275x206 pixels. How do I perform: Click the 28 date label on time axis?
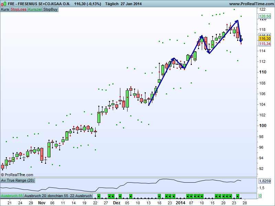[x=245, y=203]
